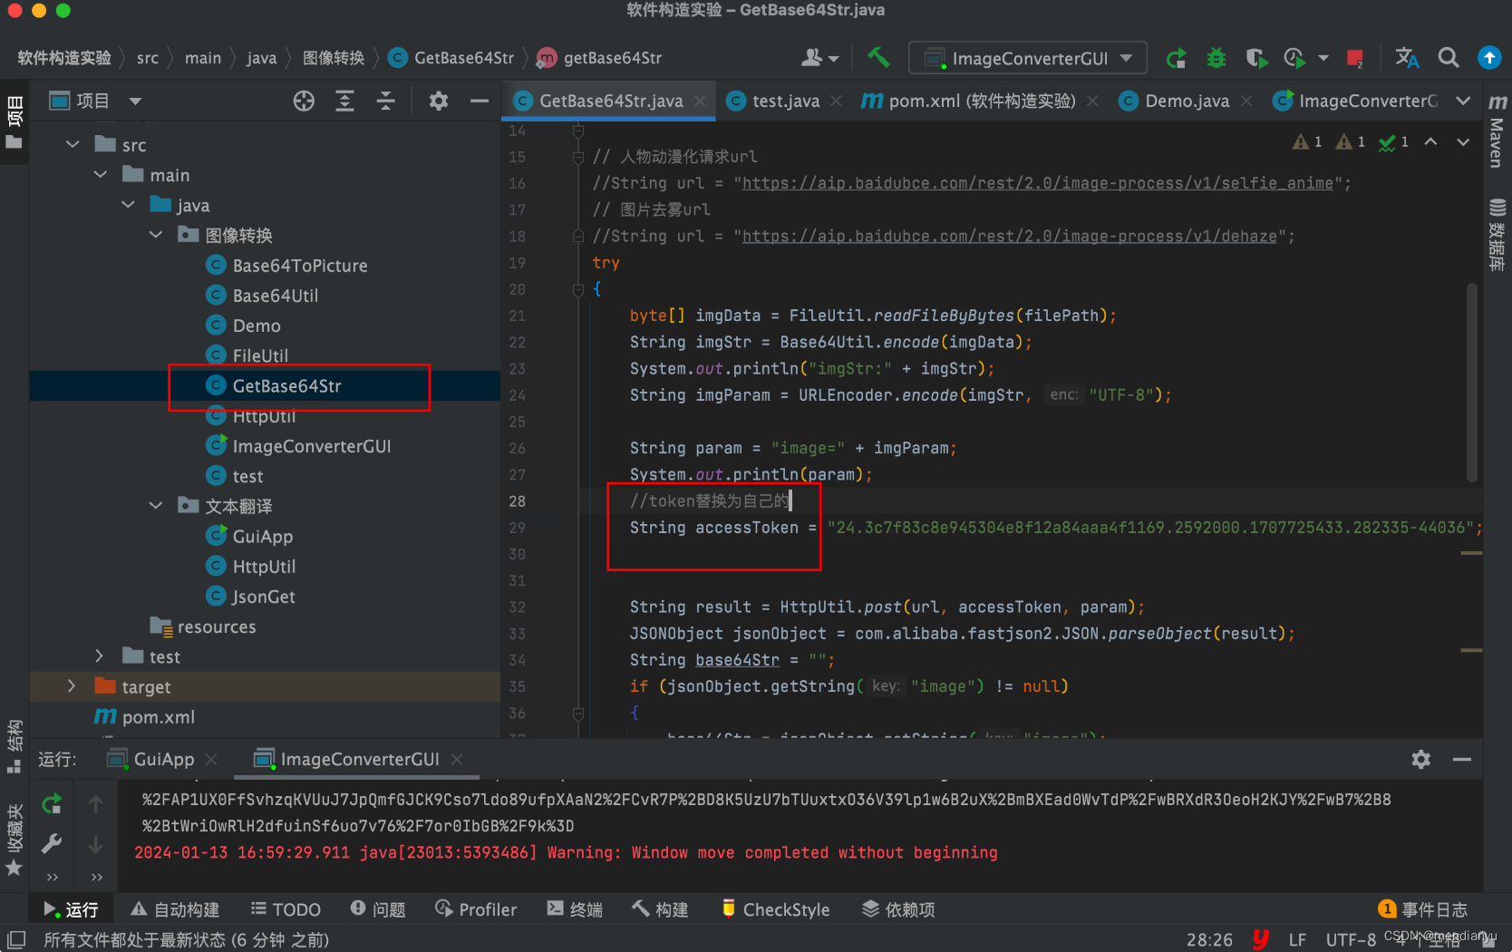Collapse the src folder
This screenshot has width=1512, height=952.
pos(73,144)
